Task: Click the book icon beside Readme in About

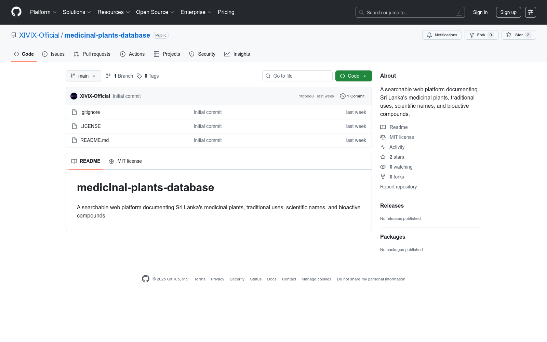Action: 383,127
